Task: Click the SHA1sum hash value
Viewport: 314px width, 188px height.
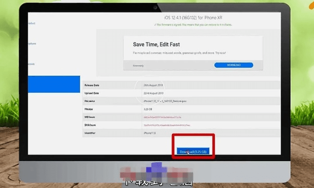Action: [x=166, y=125]
